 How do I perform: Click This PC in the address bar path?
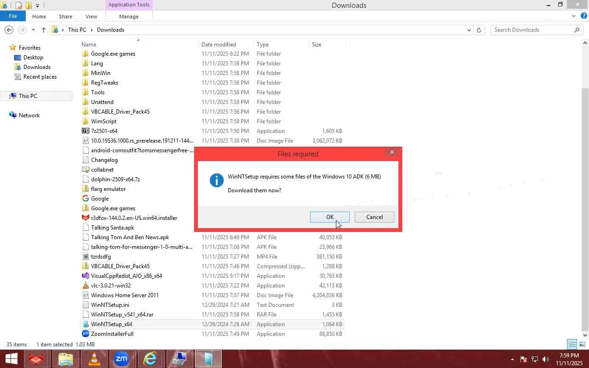77,30
